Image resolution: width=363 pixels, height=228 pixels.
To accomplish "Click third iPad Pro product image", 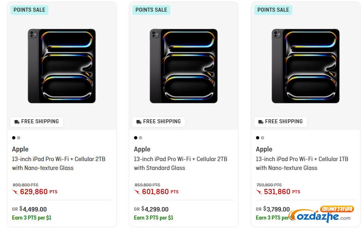I will pos(306,66).
